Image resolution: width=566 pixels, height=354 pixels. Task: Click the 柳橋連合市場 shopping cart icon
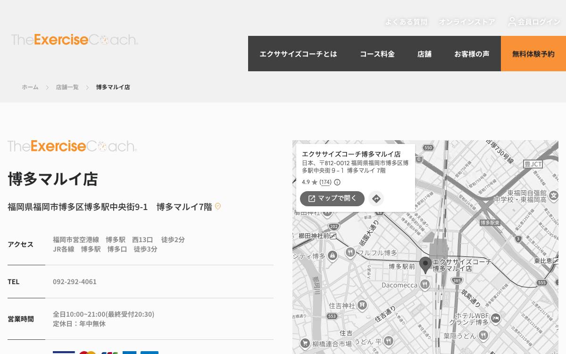click(x=305, y=344)
